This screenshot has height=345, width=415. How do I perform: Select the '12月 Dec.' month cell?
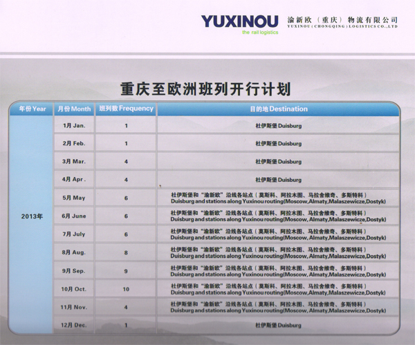pos(74,325)
